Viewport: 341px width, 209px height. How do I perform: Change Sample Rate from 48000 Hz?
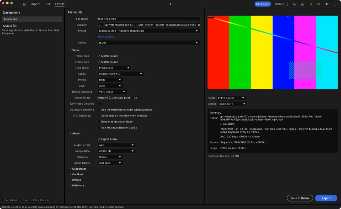(116, 151)
